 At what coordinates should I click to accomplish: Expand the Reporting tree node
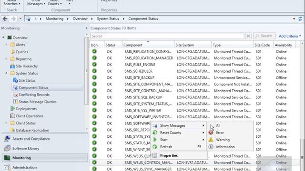coord(6,59)
